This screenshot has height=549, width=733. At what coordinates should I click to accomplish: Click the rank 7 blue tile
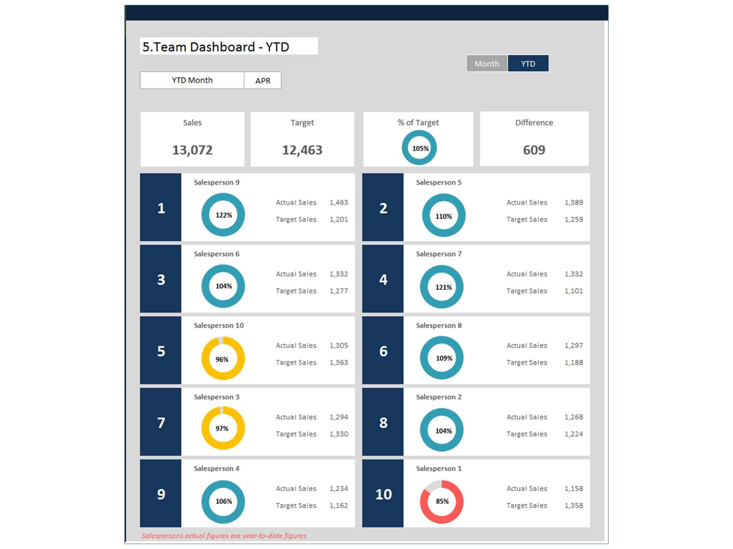[161, 422]
